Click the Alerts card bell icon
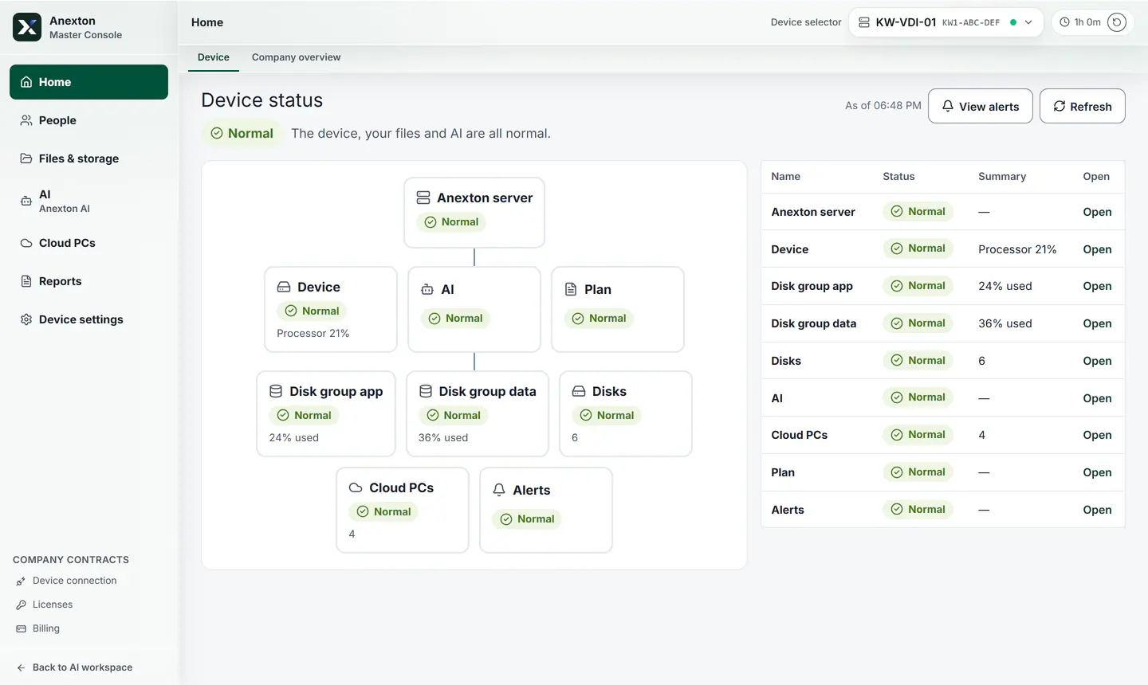The image size is (1148, 685). click(x=499, y=490)
